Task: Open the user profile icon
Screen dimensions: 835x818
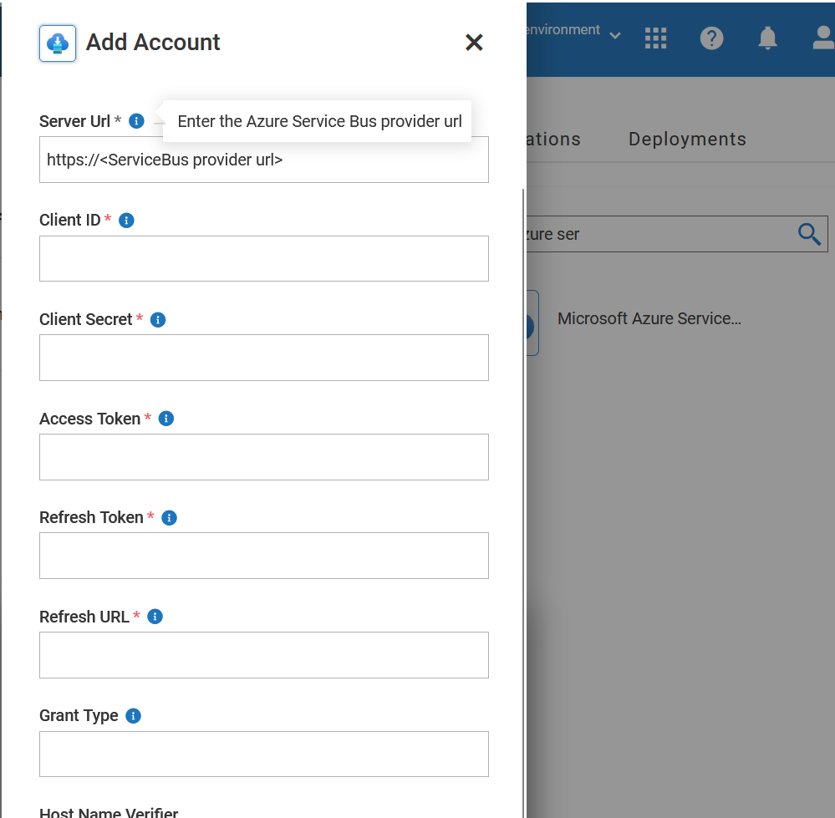Action: point(822,38)
